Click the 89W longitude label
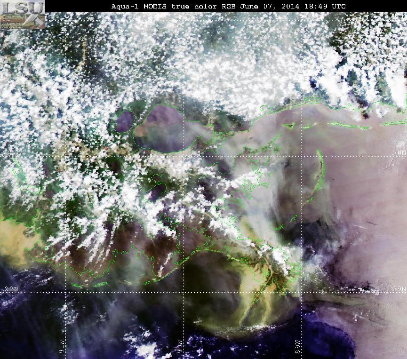407x359 pixels. point(298,347)
